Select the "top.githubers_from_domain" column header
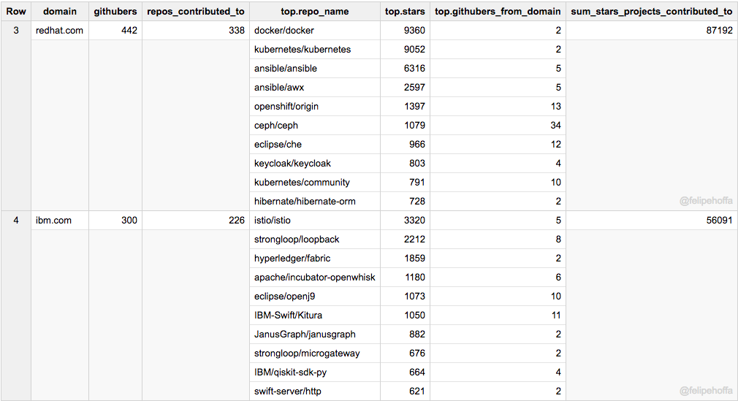Image resolution: width=738 pixels, height=401 pixels. coord(498,12)
